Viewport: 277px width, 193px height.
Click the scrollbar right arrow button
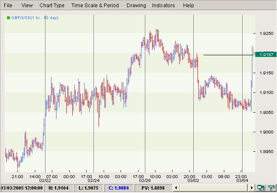pos(252,188)
